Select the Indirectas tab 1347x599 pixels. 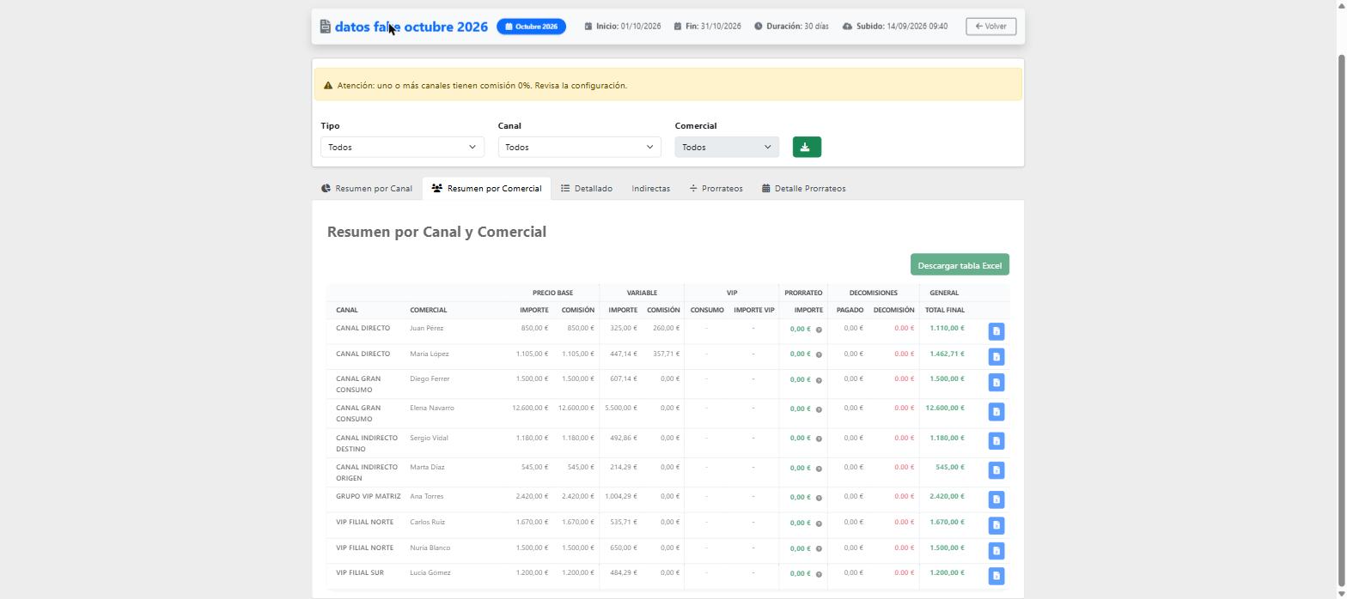pos(650,189)
